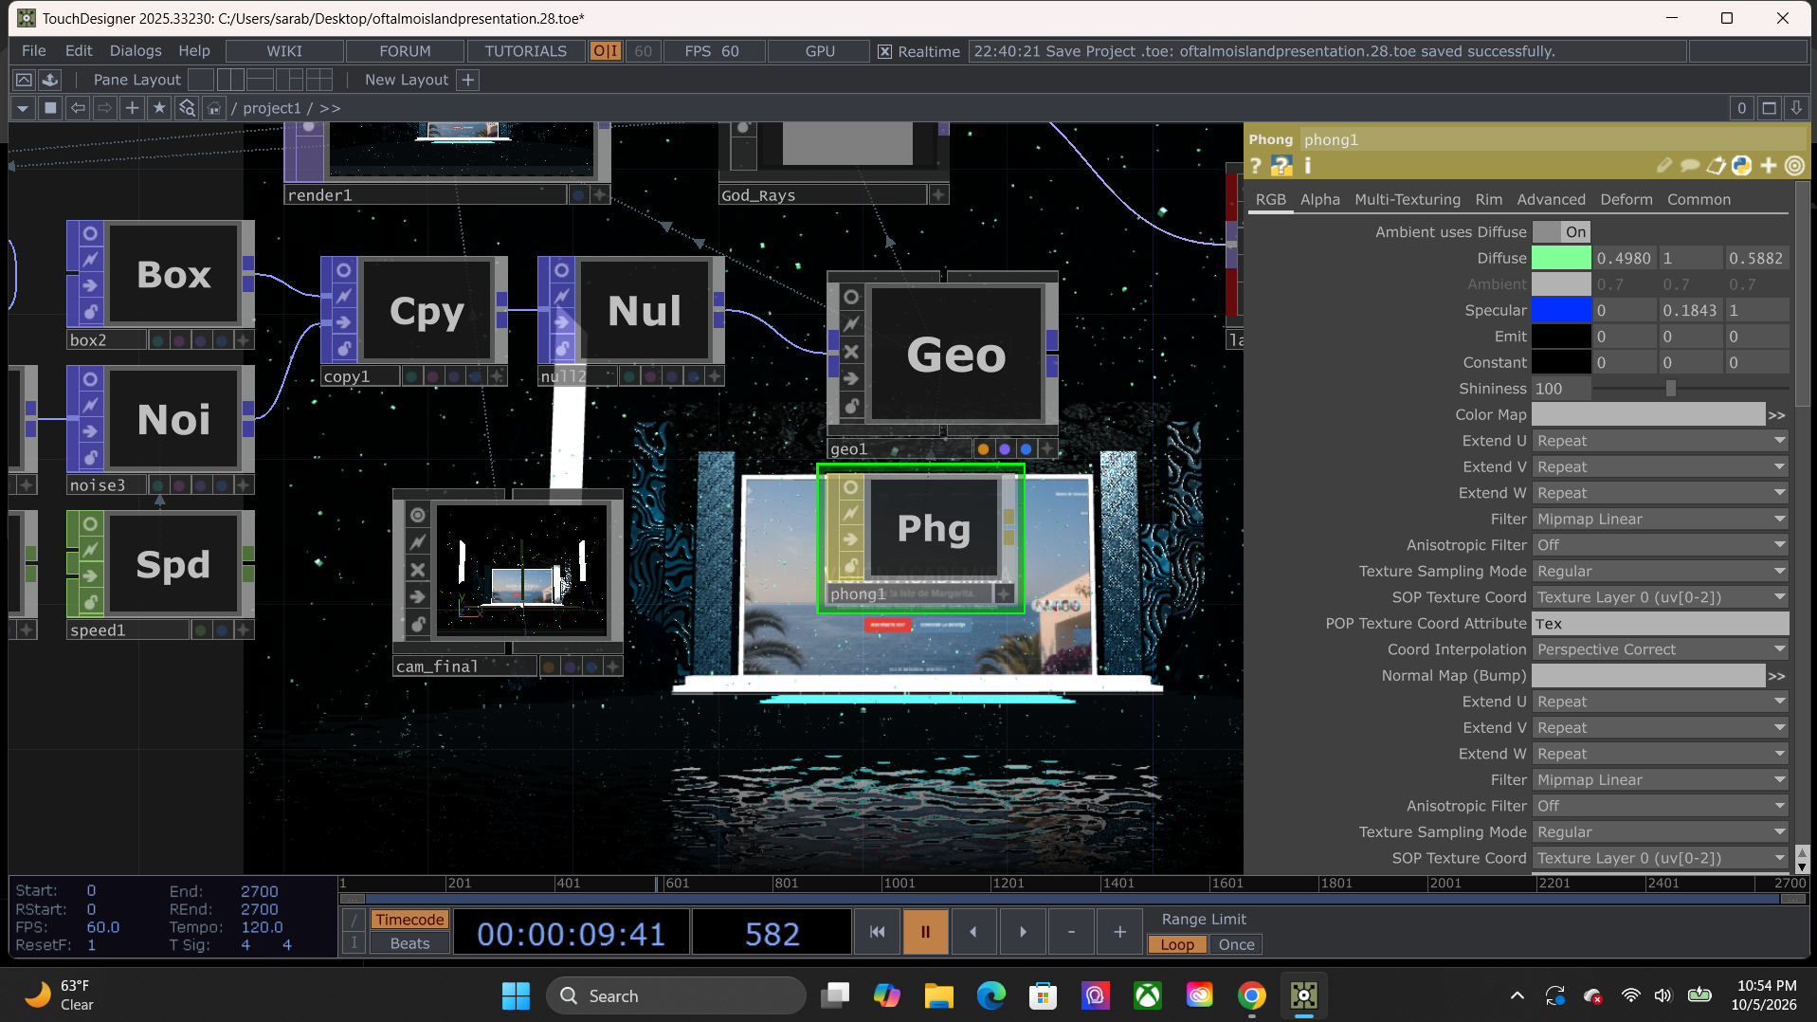1817x1022 pixels.
Task: Toggle the lock flag on speed1 node
Action: tap(90, 602)
